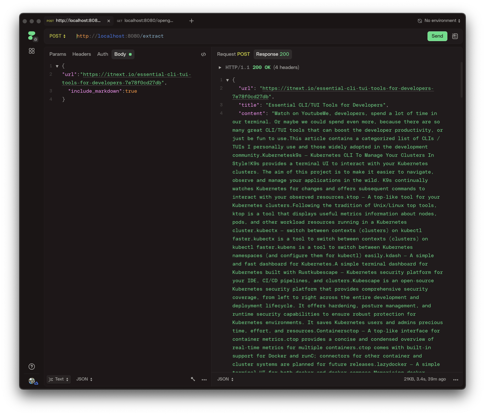Open the user avatar icon at bottom left
Screen dimensions: 485x415
(32, 381)
